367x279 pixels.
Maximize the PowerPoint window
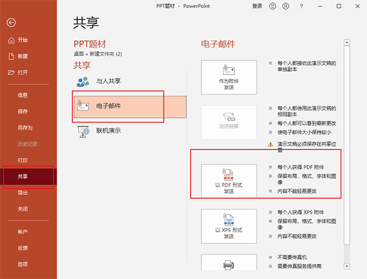[x=339, y=6]
